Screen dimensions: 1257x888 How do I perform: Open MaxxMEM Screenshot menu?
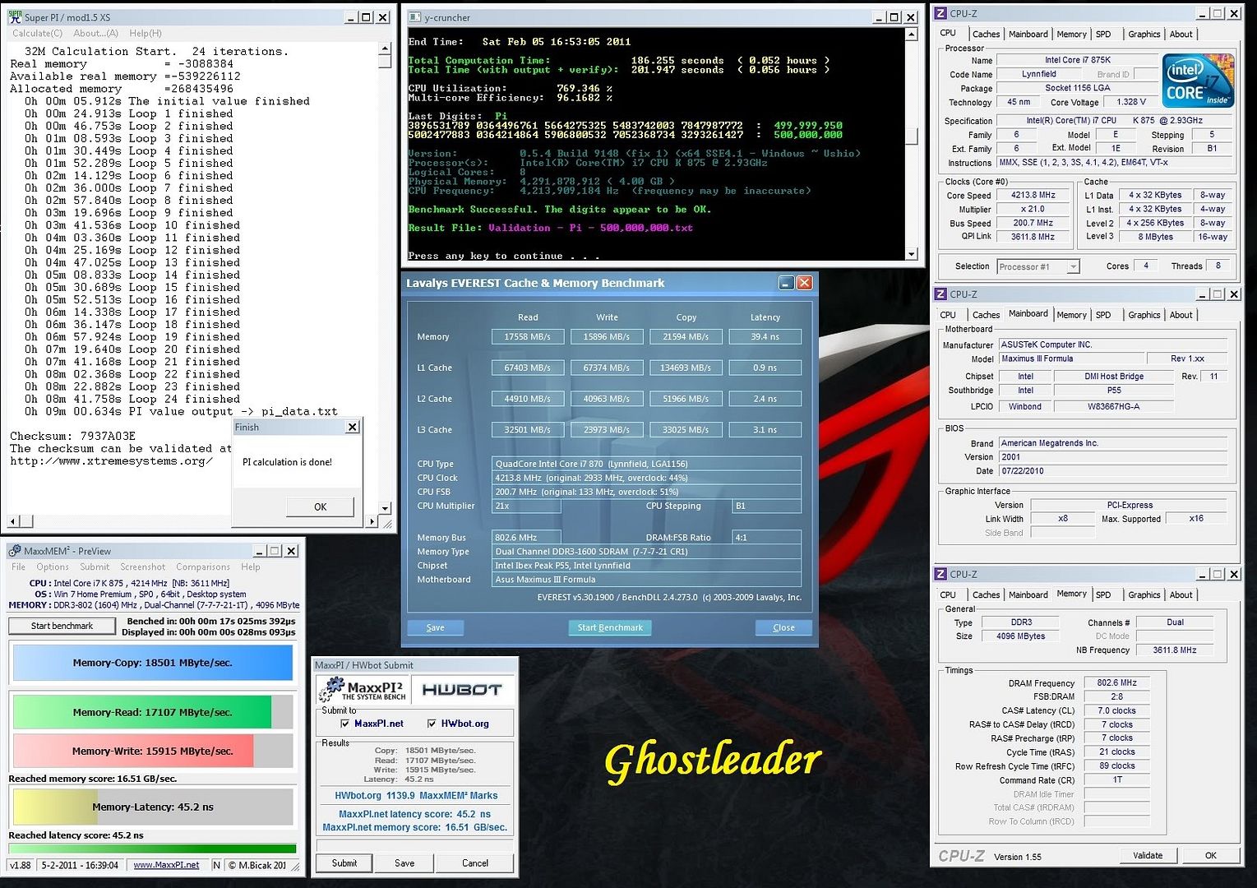click(x=143, y=567)
